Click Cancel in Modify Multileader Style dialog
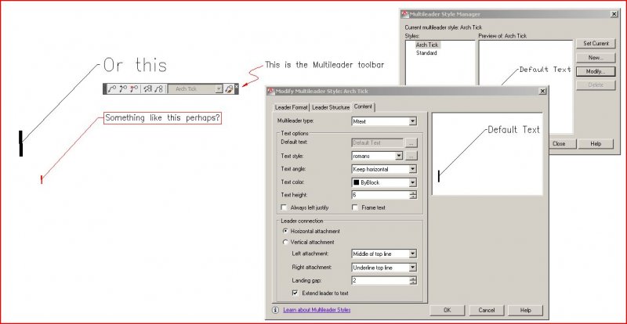Viewport: 627px width, 324px height. 486,310
